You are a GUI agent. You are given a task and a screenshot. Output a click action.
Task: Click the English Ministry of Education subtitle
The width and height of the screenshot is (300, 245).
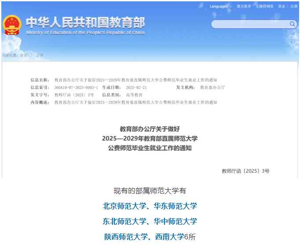click(x=85, y=32)
